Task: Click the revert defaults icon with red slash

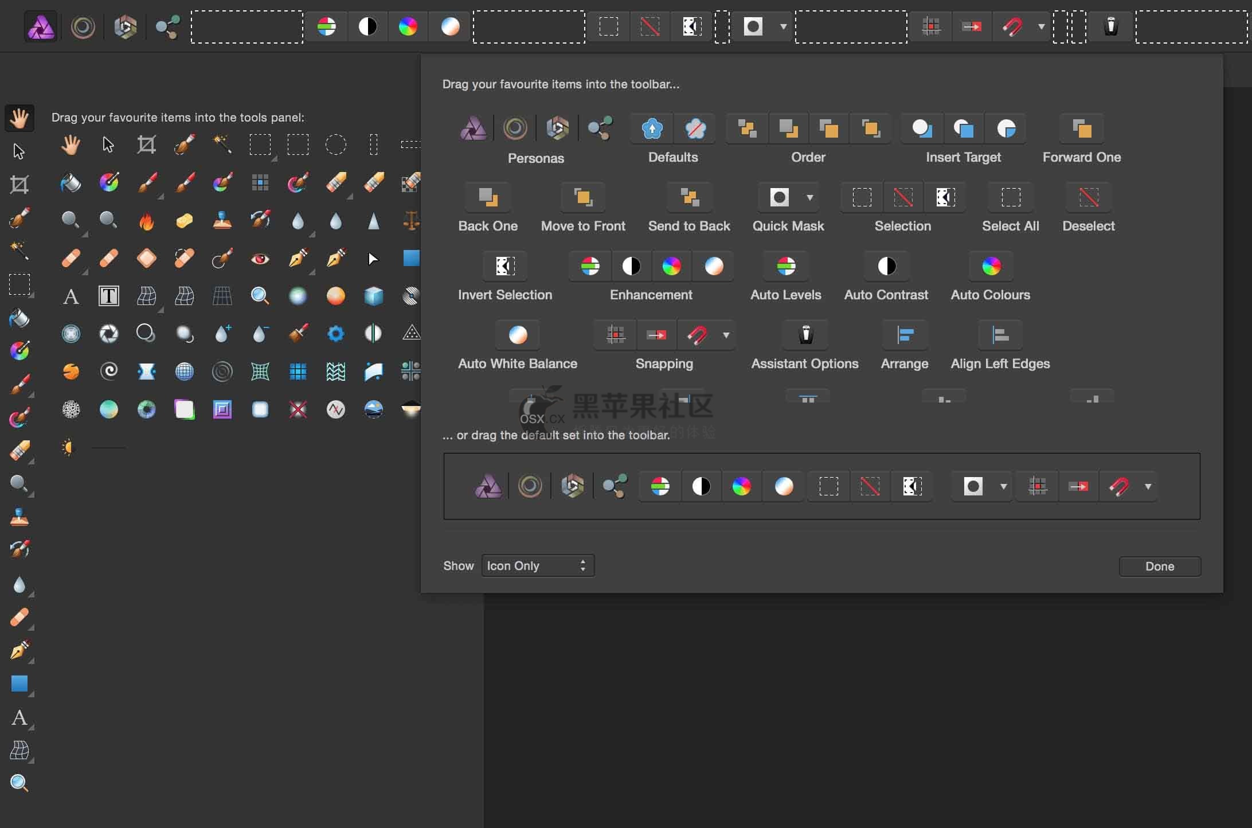Action: click(x=695, y=129)
